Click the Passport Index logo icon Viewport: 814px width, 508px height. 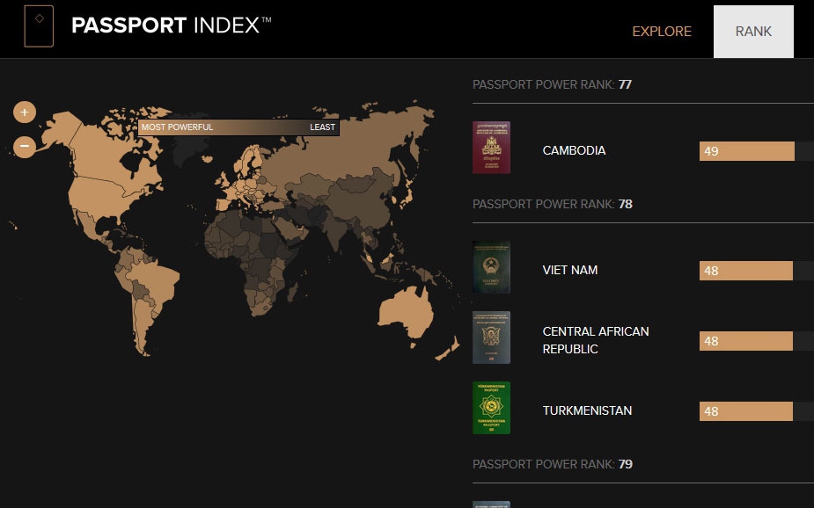37,26
